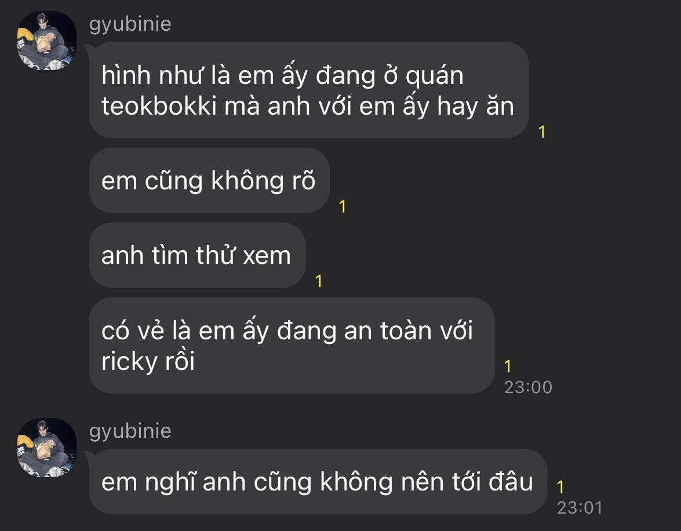Screen dimensions: 681x531
Task: Click the 23:01 timestamp
Action: (x=580, y=508)
